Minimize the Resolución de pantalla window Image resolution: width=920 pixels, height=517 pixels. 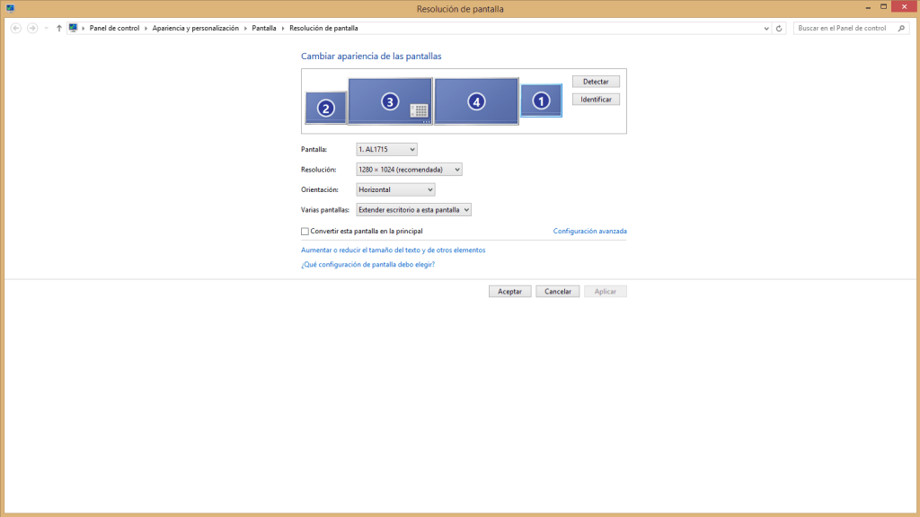pos(868,7)
